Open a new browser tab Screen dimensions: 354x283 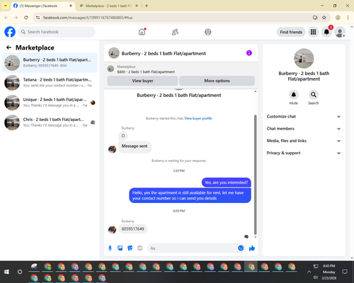[x=147, y=6]
